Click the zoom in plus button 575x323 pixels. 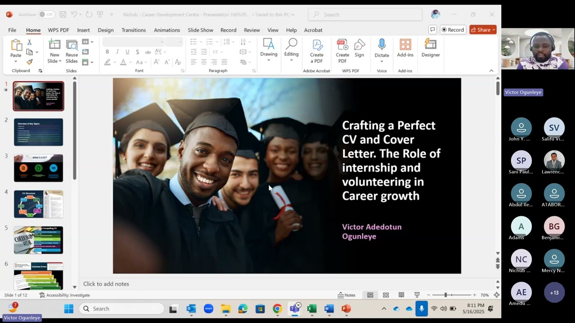[474, 295]
